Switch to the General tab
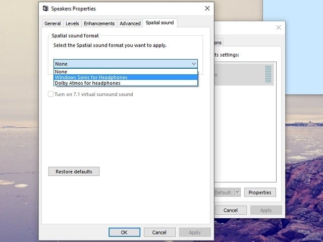 pos(52,24)
